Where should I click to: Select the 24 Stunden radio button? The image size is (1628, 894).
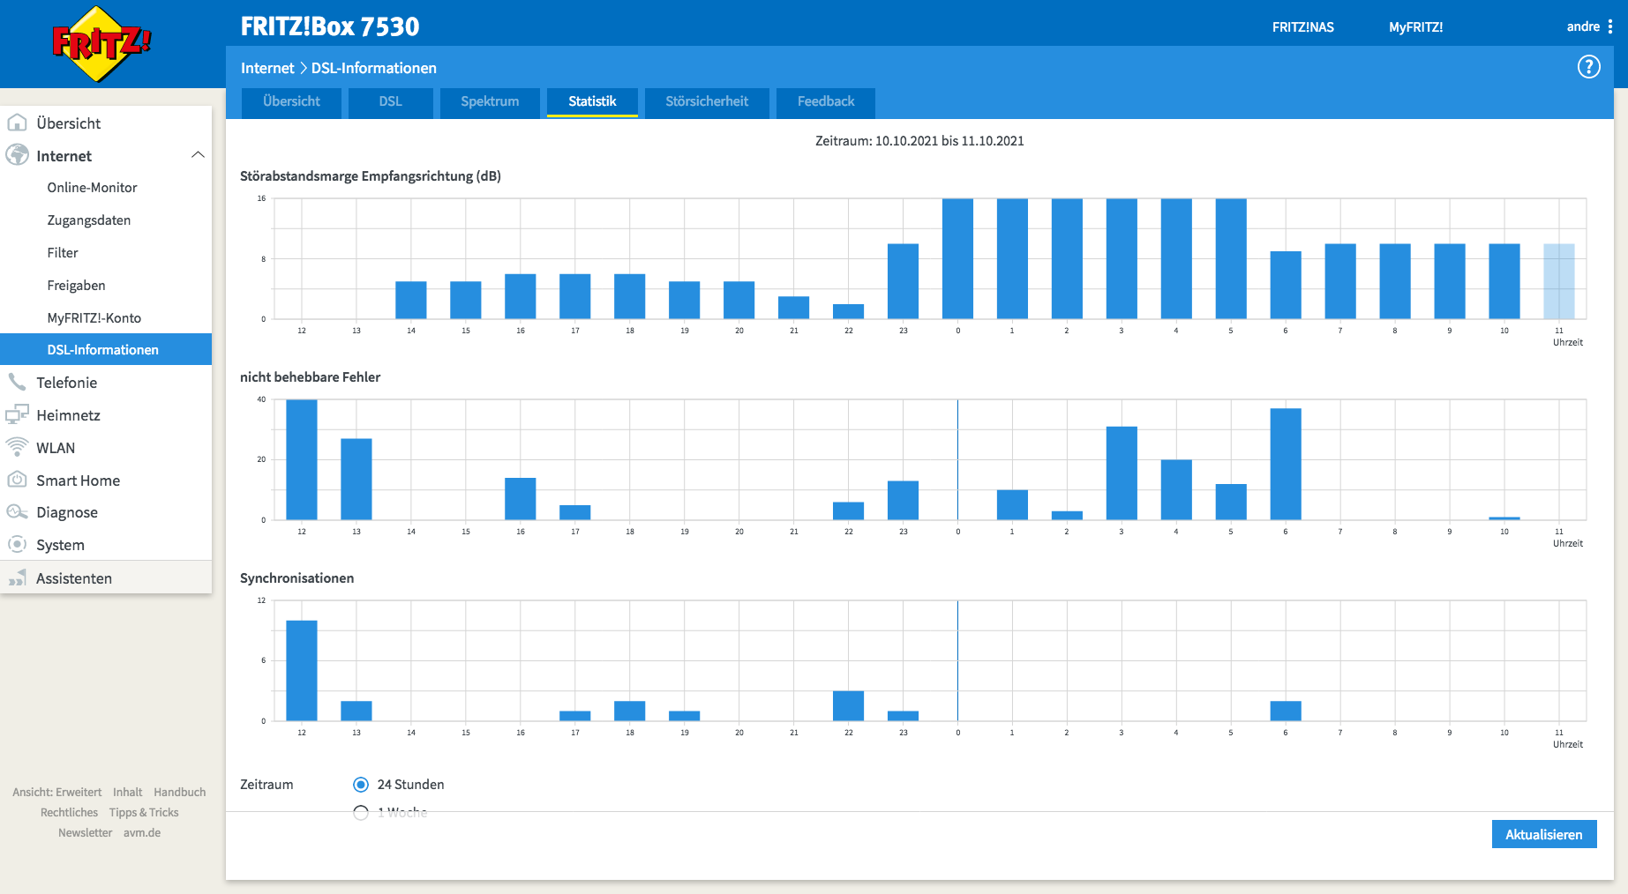tap(361, 785)
